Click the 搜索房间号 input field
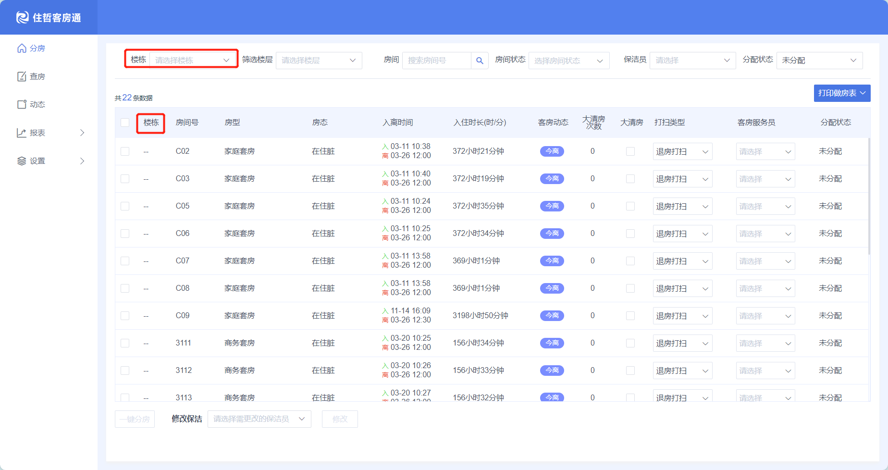The image size is (888, 470). click(436, 61)
